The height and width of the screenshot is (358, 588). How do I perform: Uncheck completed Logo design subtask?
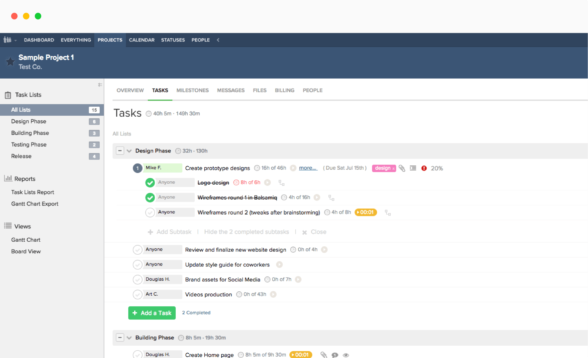click(150, 183)
